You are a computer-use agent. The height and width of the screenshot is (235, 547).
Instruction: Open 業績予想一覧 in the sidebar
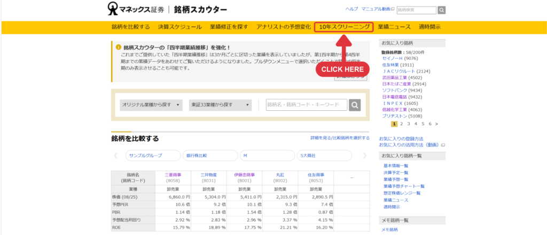(x=396, y=179)
